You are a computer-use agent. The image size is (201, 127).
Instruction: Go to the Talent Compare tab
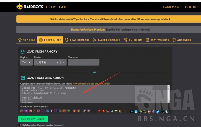click(106, 40)
